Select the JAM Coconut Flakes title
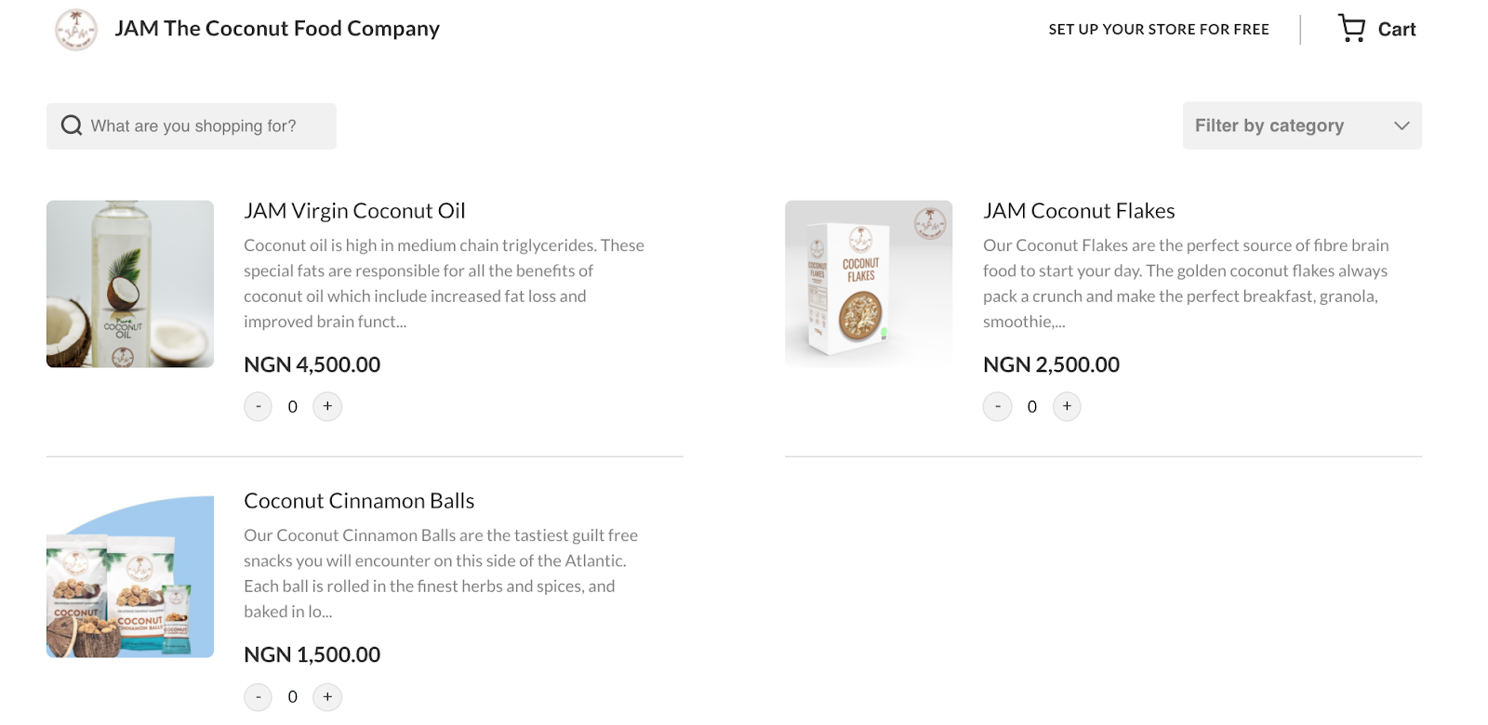Screen dimensions: 1488x725 point(1079,211)
